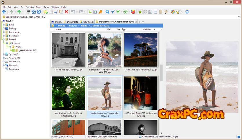The width and height of the screenshot is (242, 140).
Task: Click the red Delete X toolbar icon
Action: tap(66, 12)
